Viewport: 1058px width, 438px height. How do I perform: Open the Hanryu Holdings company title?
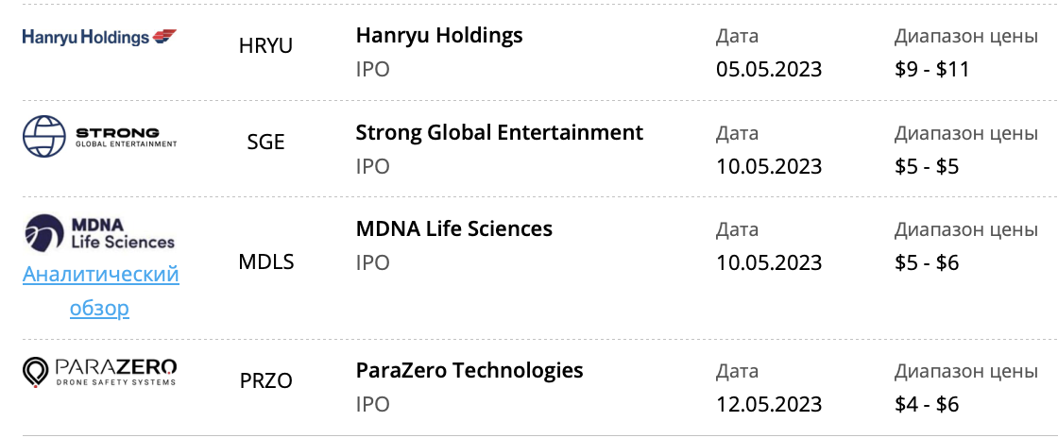pos(439,36)
